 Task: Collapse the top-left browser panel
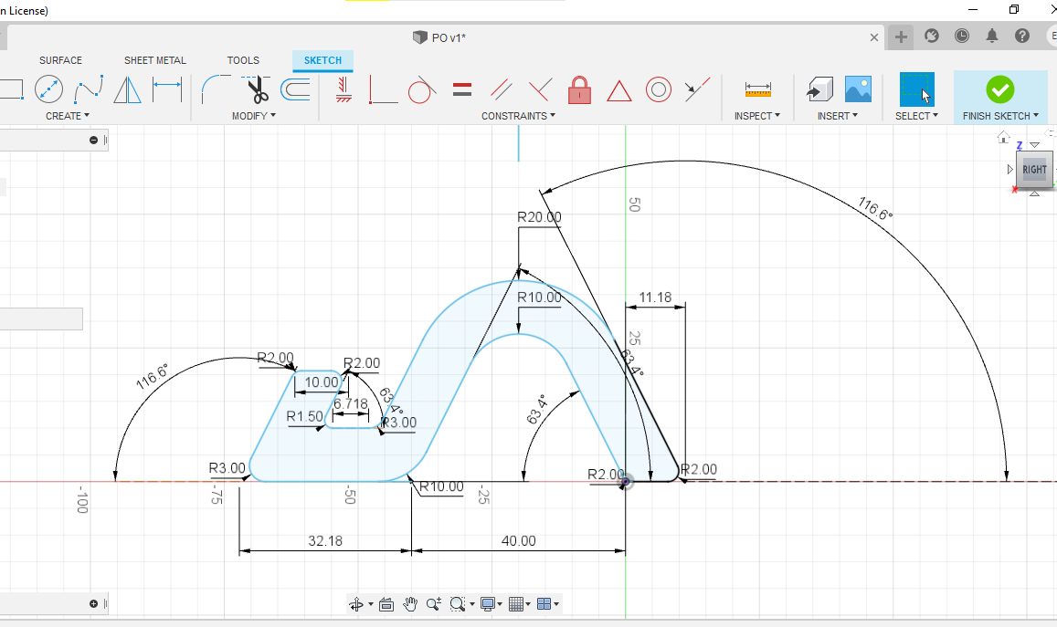(94, 140)
